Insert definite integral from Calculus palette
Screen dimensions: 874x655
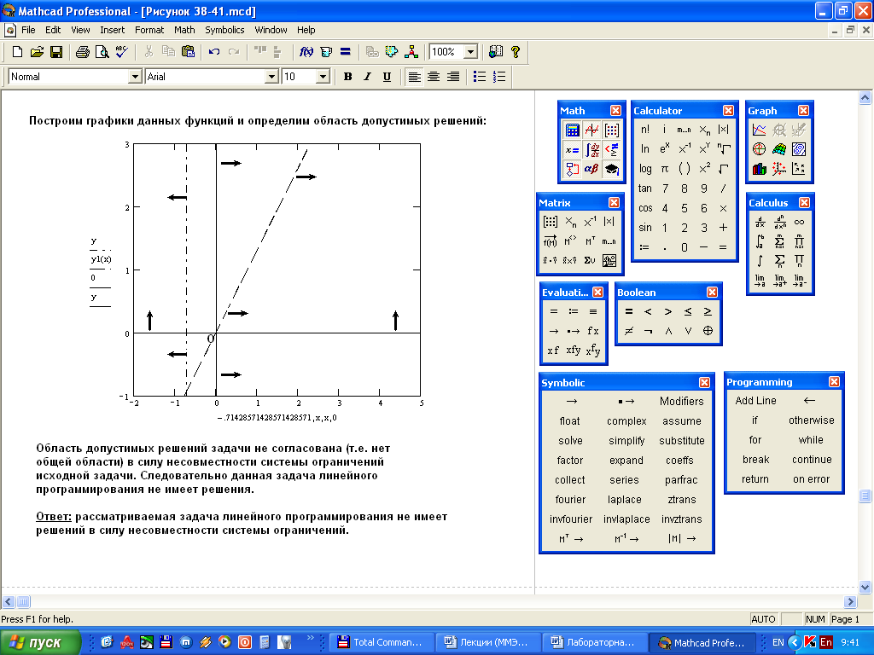(x=760, y=241)
